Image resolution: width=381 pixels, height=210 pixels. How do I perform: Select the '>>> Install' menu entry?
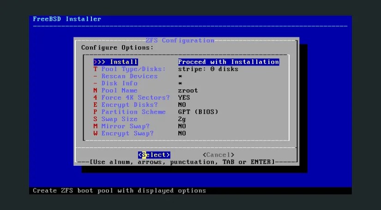tap(115, 62)
